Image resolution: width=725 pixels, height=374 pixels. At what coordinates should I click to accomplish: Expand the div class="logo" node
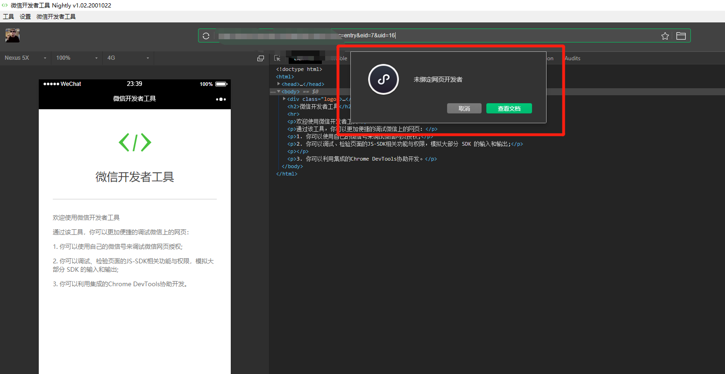coord(284,99)
